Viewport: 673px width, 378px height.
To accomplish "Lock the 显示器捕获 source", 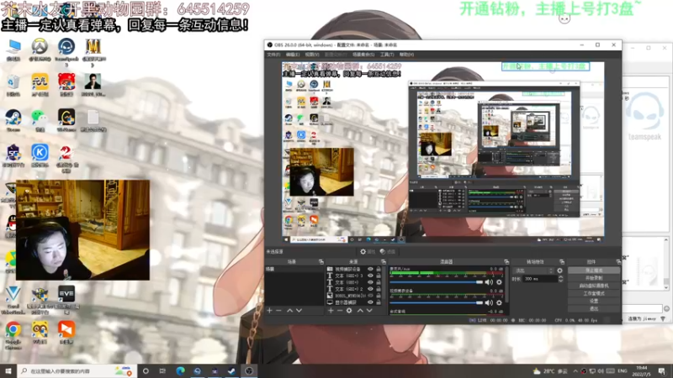I will pyautogui.click(x=379, y=302).
